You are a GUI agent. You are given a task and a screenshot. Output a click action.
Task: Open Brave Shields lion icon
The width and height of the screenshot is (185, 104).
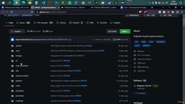(140, 12)
